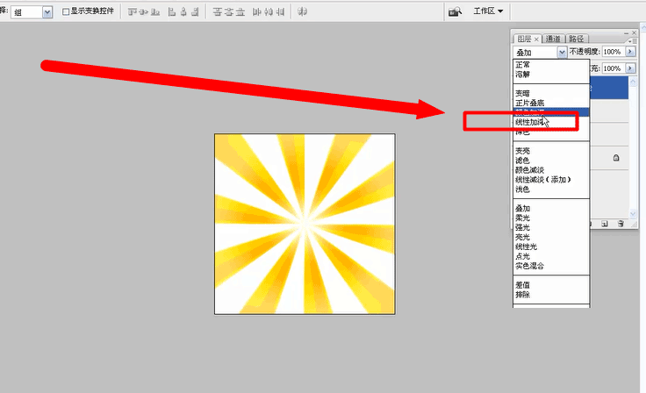Screen dimensions: 646x393
Task: Choose 变暗 blend mode
Action: (x=551, y=94)
